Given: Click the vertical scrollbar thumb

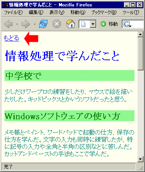Looking at the screenshot, I should coord(140,53).
